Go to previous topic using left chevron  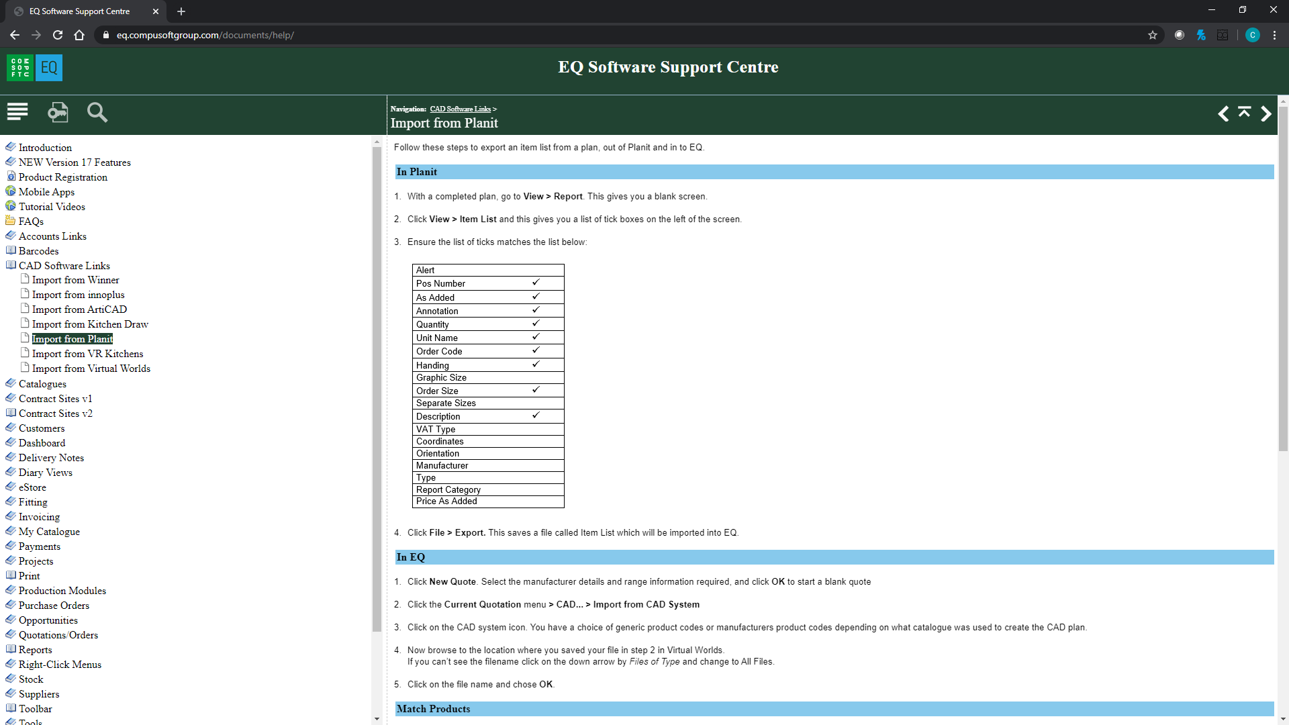coord(1223,114)
